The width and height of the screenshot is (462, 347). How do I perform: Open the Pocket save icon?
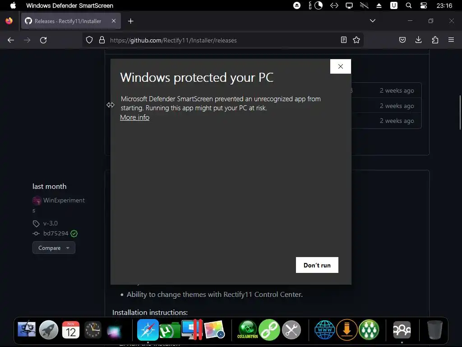tap(402, 40)
